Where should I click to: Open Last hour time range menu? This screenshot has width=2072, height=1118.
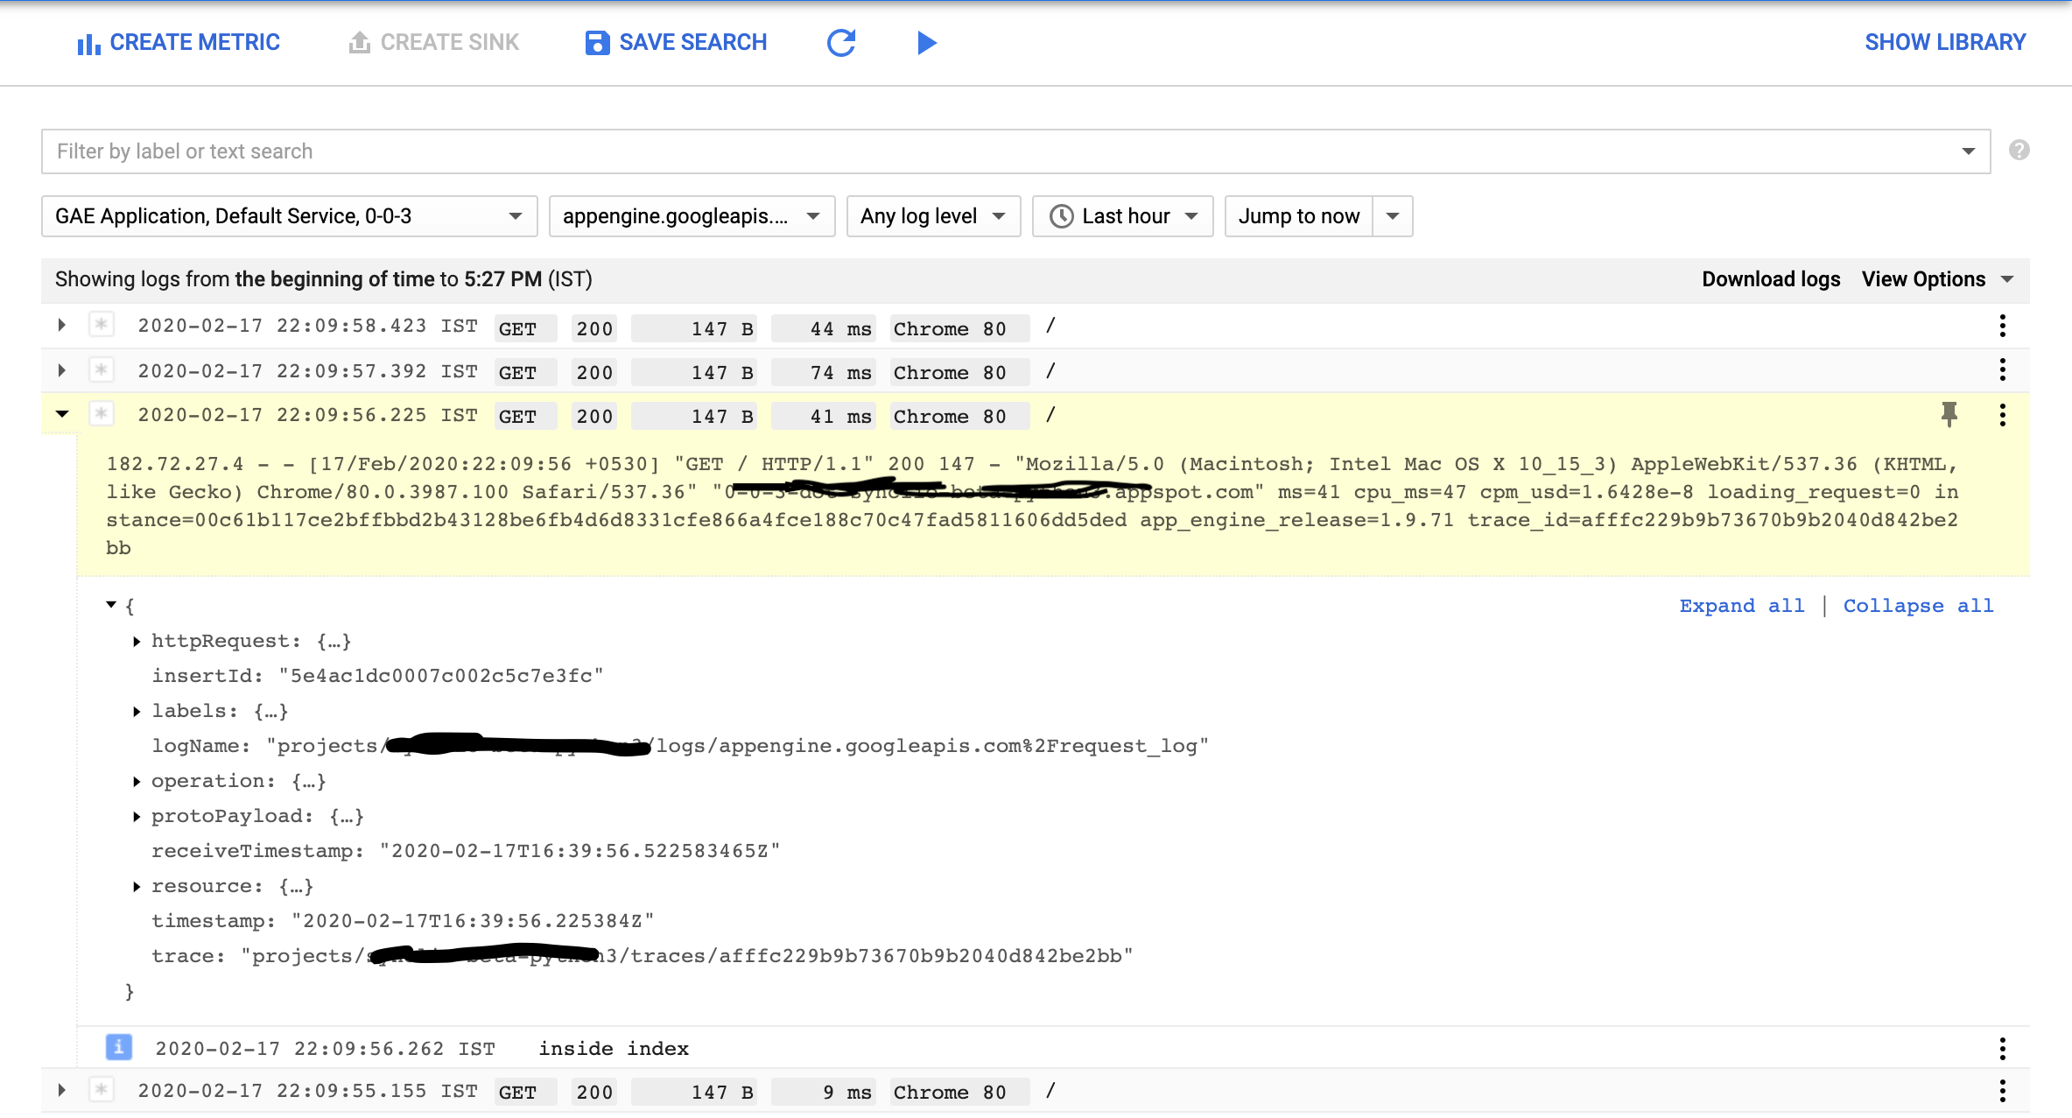(1122, 216)
